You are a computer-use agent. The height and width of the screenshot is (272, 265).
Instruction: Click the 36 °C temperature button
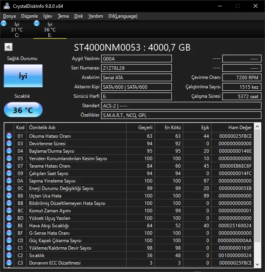23,110
